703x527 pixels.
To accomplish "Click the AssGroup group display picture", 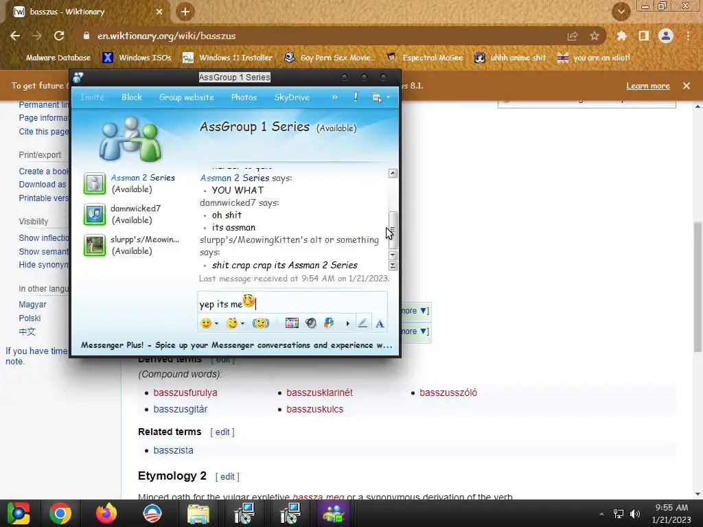I will point(130,139).
